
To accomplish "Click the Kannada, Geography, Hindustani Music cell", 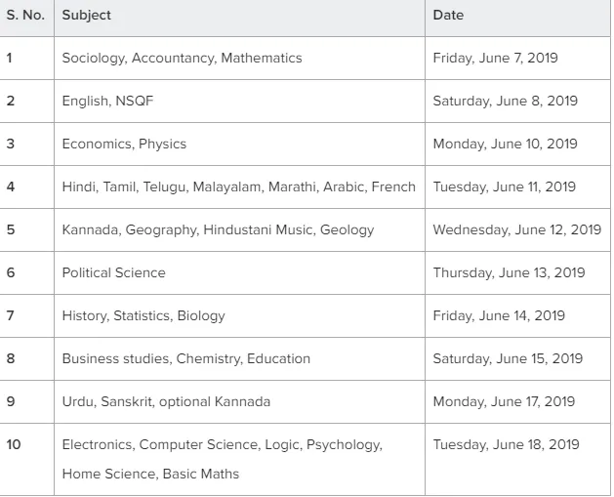I will click(239, 229).
